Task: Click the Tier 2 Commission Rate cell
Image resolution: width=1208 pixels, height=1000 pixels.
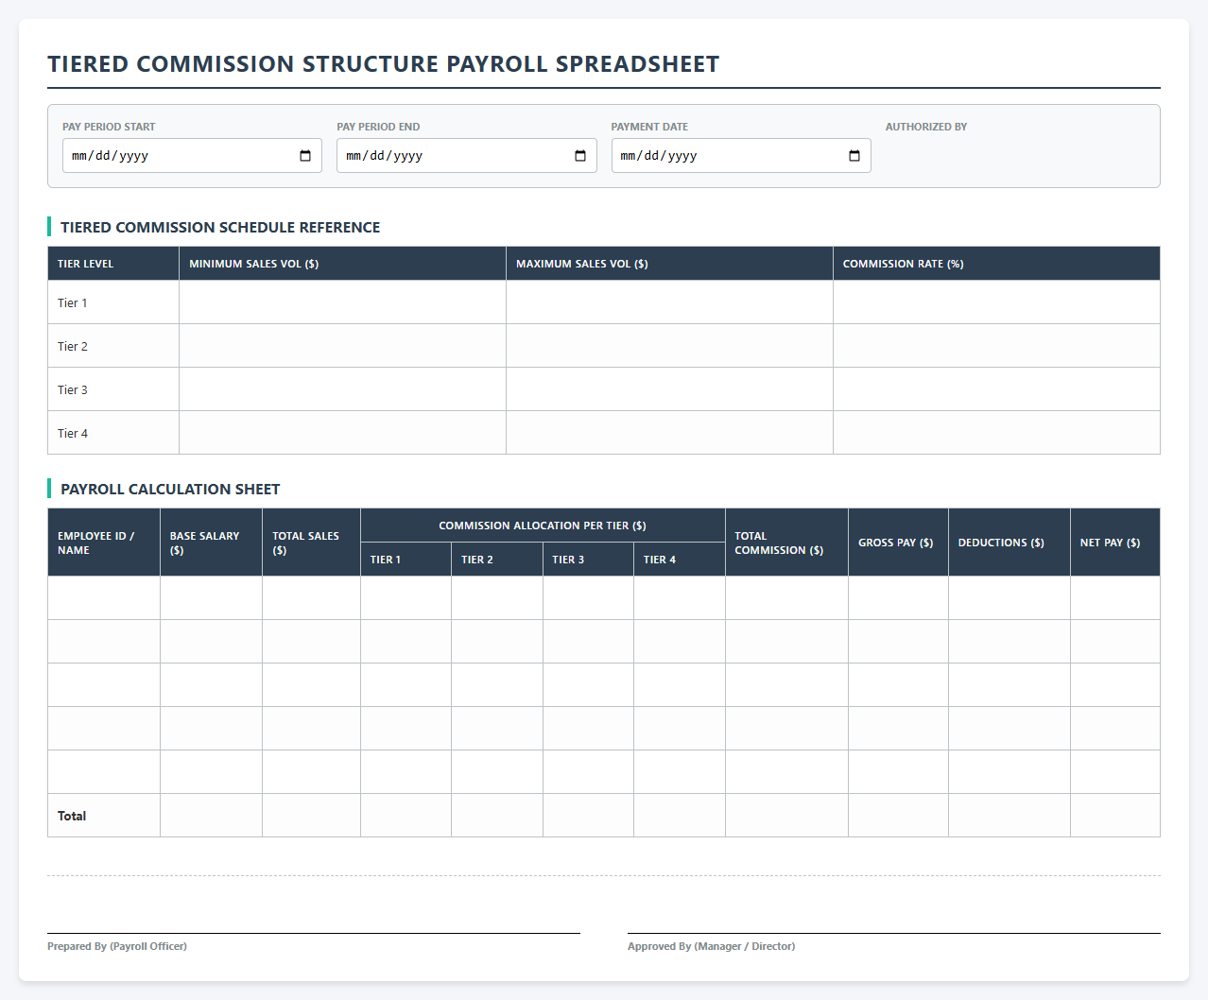Action: pyautogui.click(x=996, y=346)
